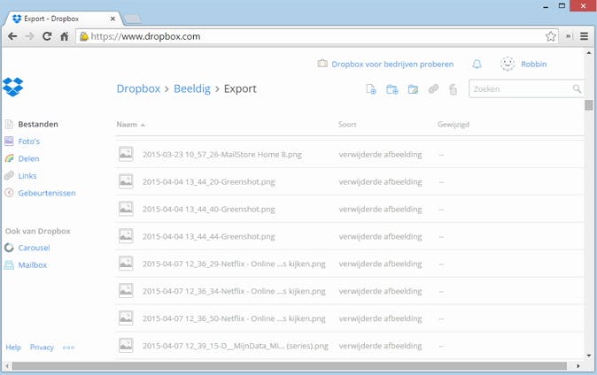Click the upload file icon
The width and height of the screenshot is (597, 375).
[x=372, y=89]
